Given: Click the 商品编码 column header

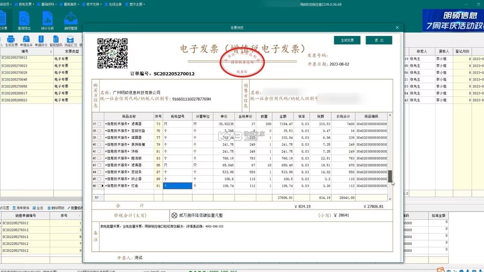Looking at the screenshot, I should click(371, 116).
